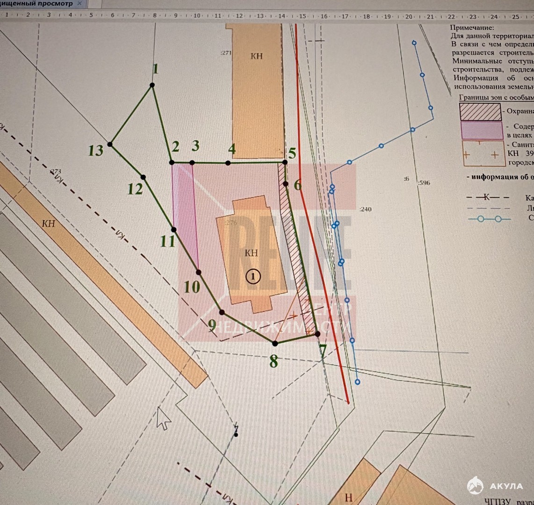Click the КН label on the top building
534x505 pixels.
click(257, 56)
